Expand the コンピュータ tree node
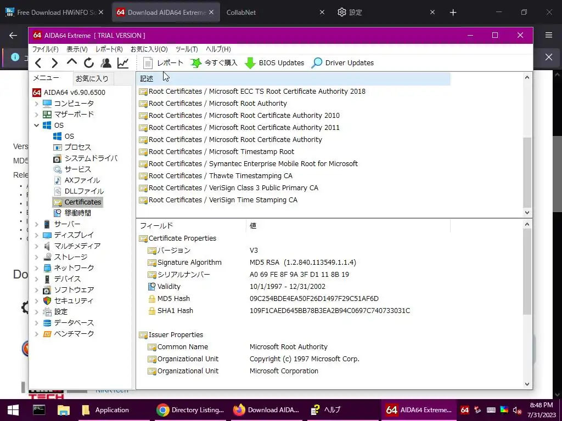This screenshot has width=562, height=421. coord(36,104)
